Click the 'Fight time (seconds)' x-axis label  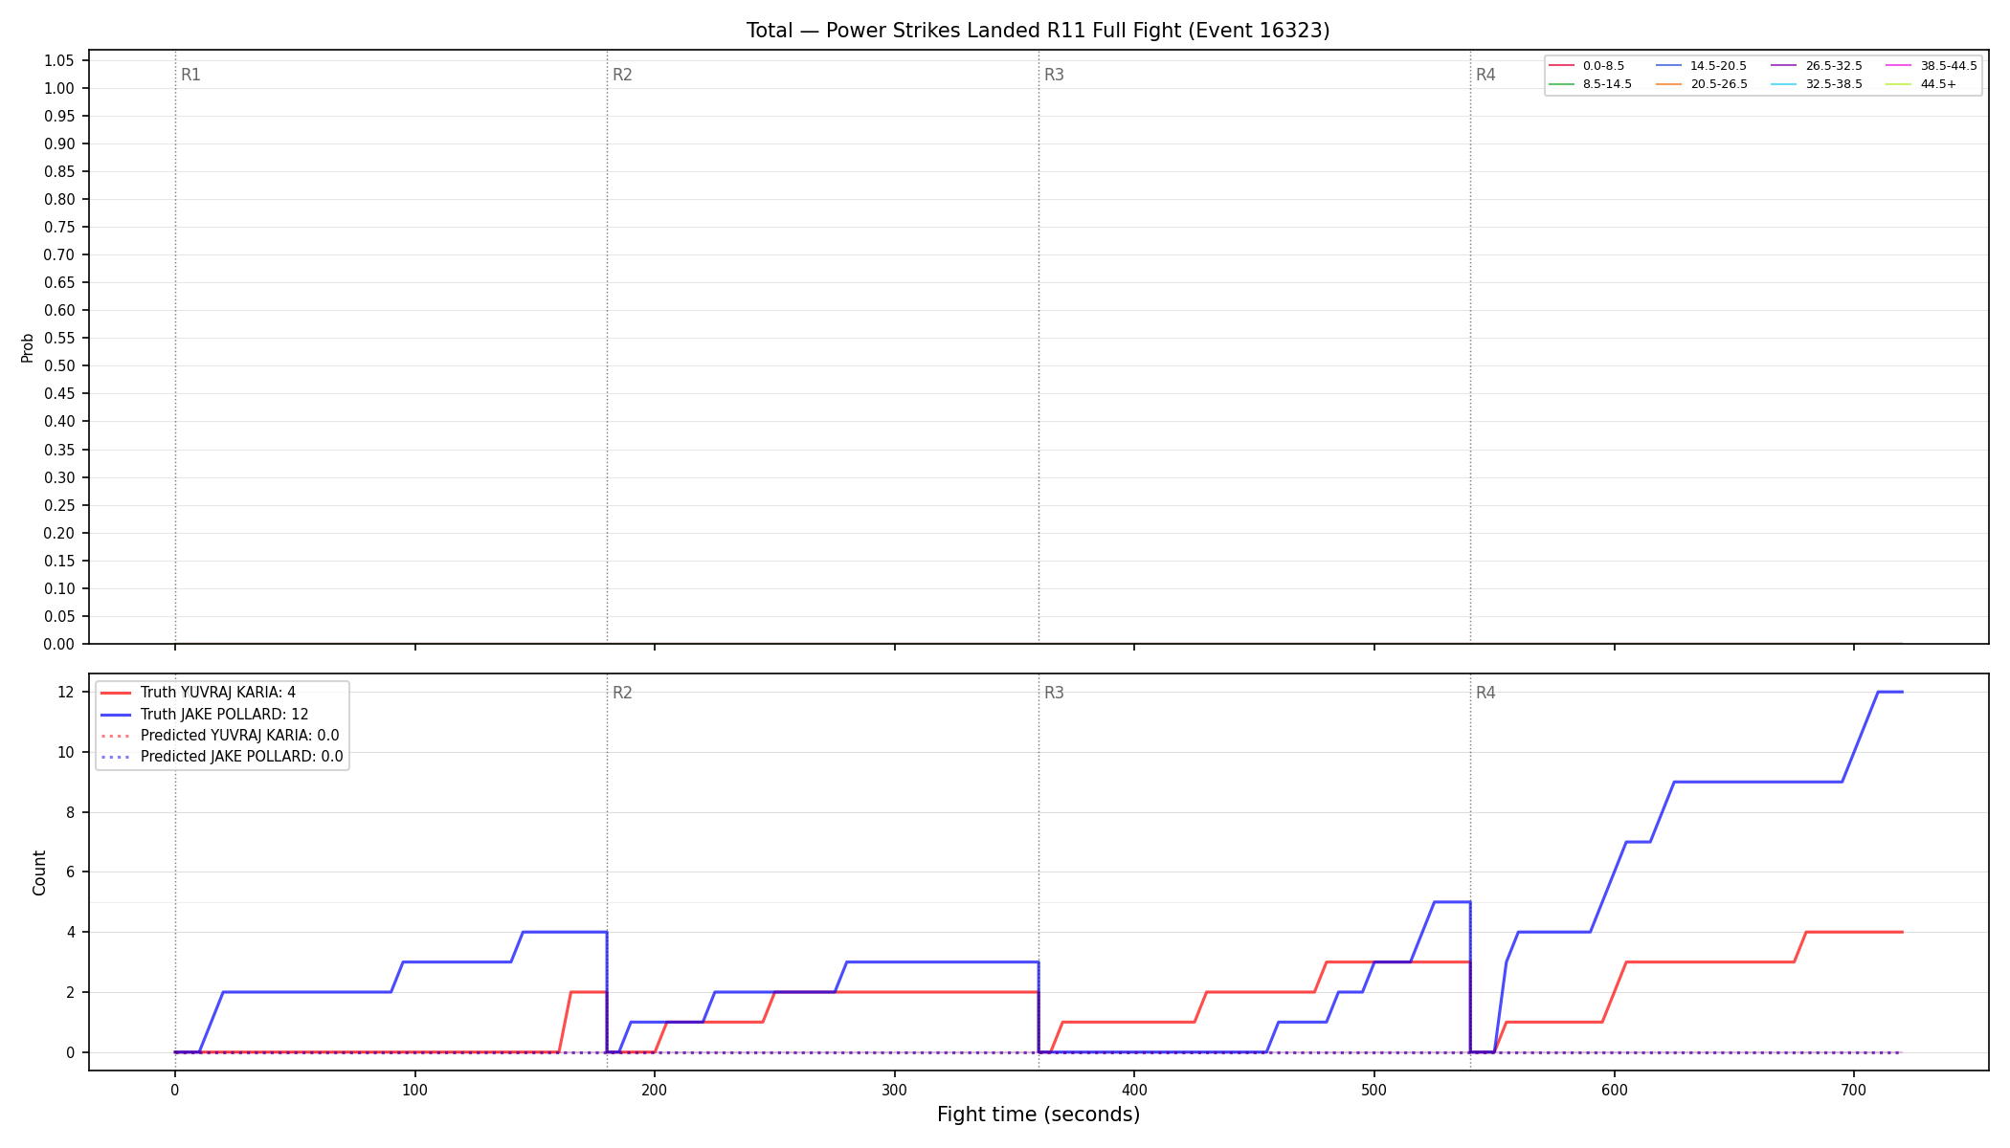click(1038, 1115)
